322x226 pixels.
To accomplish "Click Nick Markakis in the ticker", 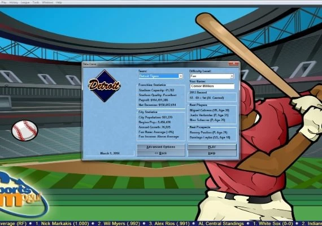I will tap(62, 224).
